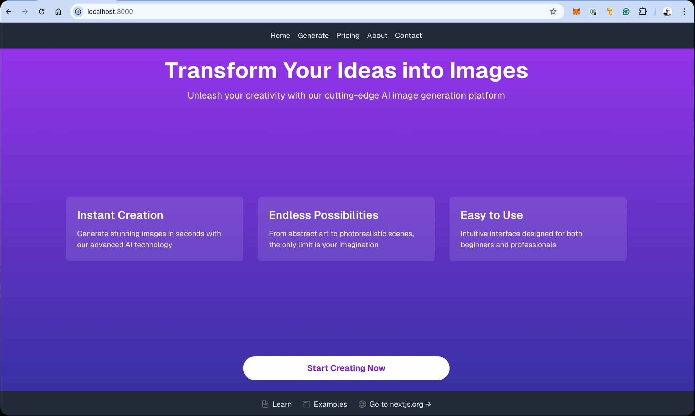The height and width of the screenshot is (416, 695).
Task: Open Chrome's three-dot menu
Action: (x=684, y=12)
